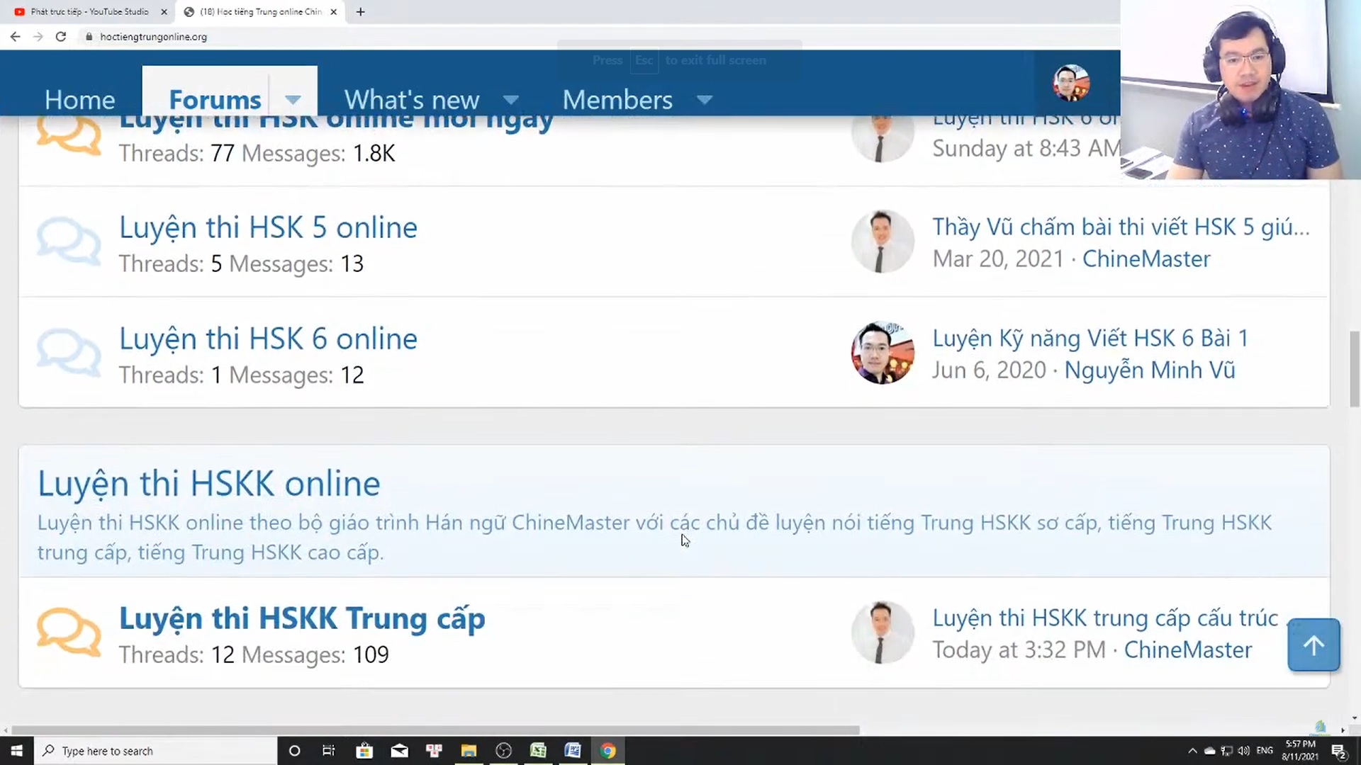This screenshot has width=1361, height=765.
Task: Open the Word icon in the taskbar
Action: click(x=573, y=751)
